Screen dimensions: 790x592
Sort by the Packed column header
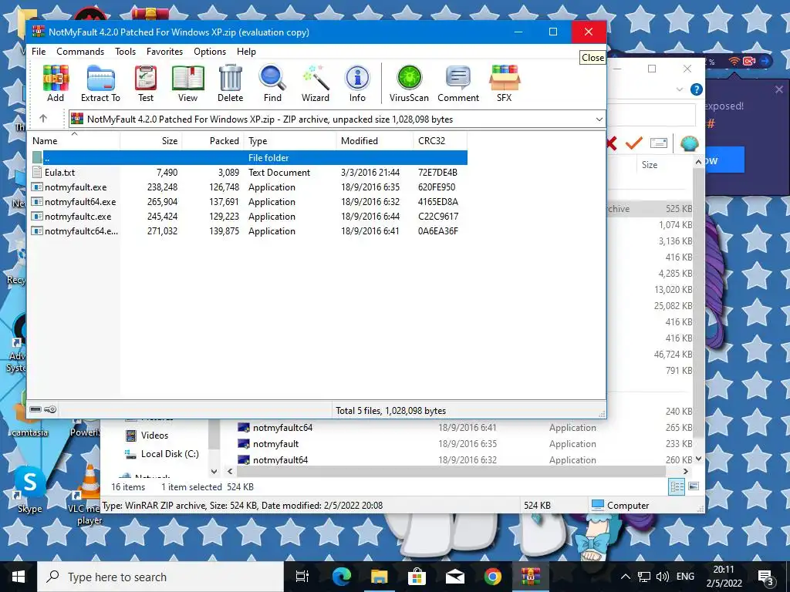[213, 141]
